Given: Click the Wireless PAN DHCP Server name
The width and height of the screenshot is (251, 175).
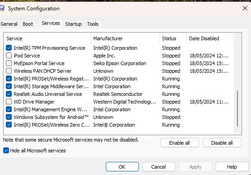Looking at the screenshot, I should (x=43, y=71).
